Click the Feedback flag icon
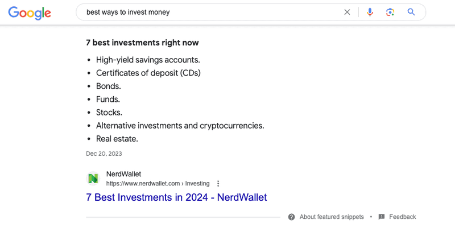The width and height of the screenshot is (455, 232). pos(382,217)
